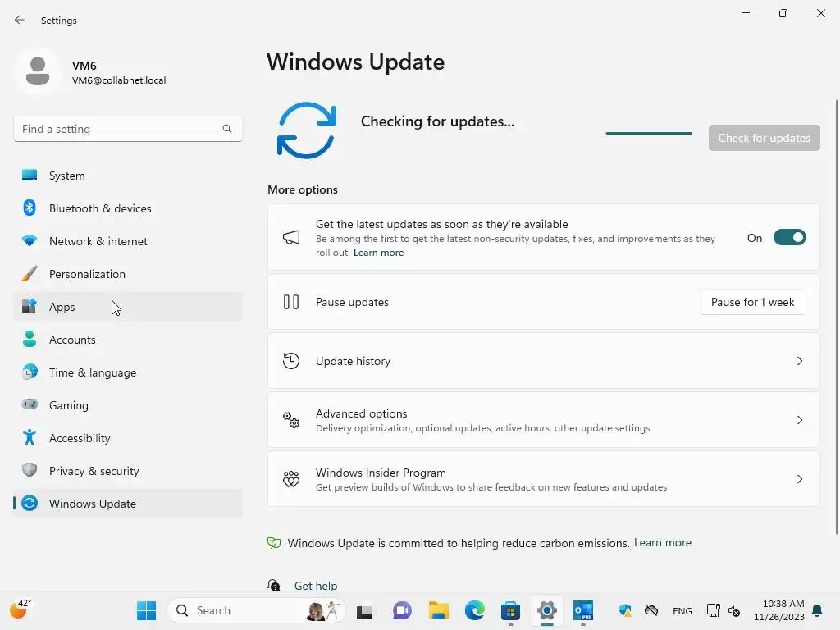Screen dimensions: 840x630
Task: Click the Get help headset icon
Action: pyautogui.click(x=274, y=585)
